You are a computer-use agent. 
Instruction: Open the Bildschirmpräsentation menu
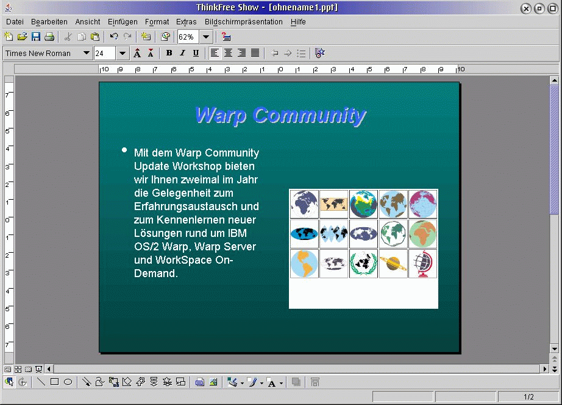[243, 22]
